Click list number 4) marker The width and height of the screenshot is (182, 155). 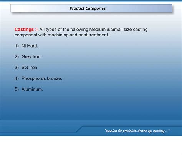pos(17,78)
